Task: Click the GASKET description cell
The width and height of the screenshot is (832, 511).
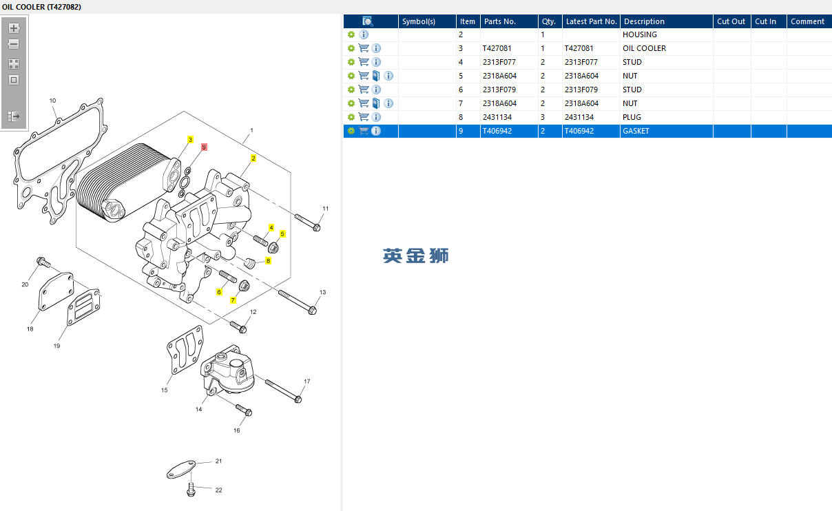Action: click(667, 131)
